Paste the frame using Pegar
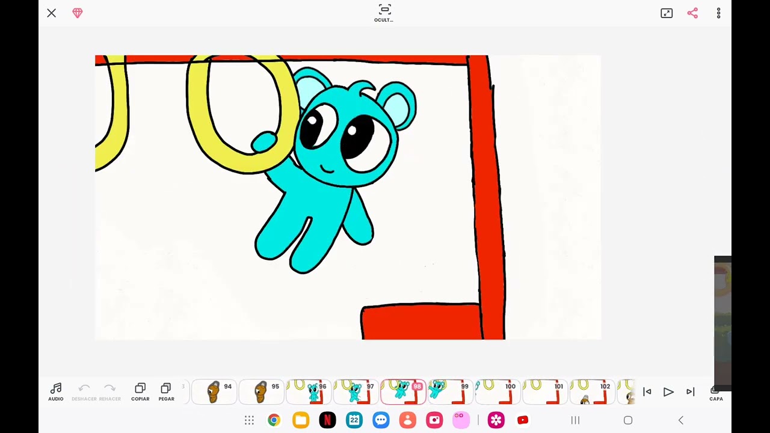This screenshot has width=770, height=433. tap(166, 392)
